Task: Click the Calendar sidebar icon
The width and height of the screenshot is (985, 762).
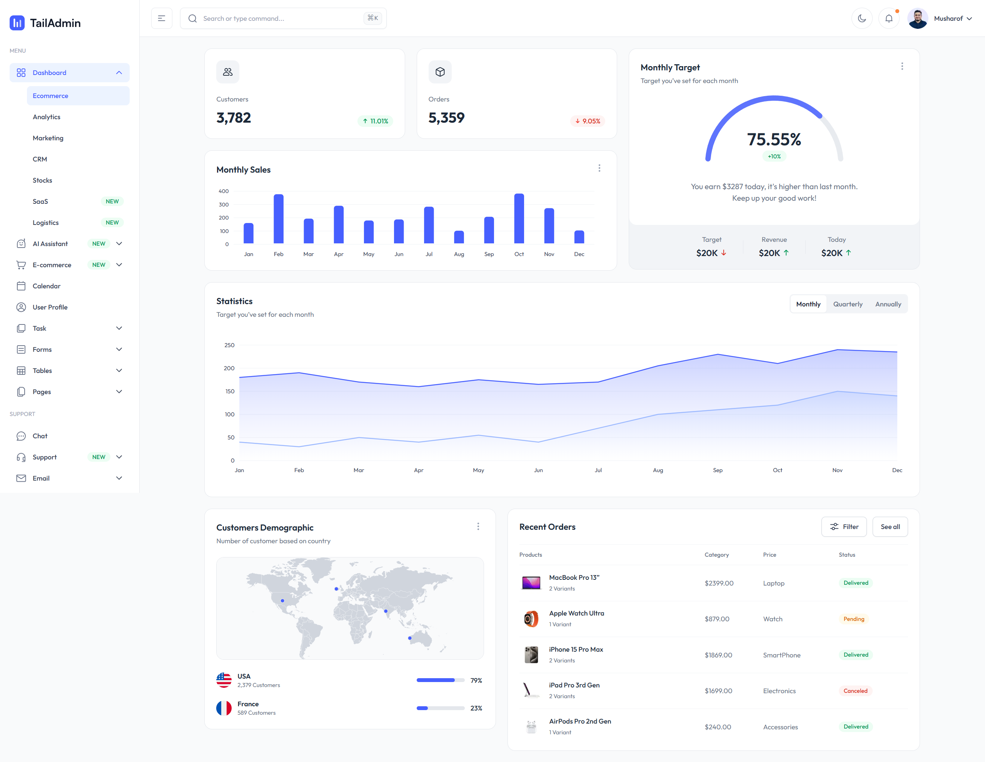Action: click(x=21, y=286)
